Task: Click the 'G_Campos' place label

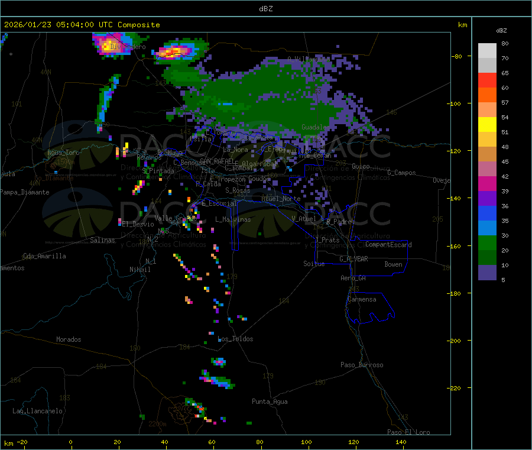Action: click(402, 173)
